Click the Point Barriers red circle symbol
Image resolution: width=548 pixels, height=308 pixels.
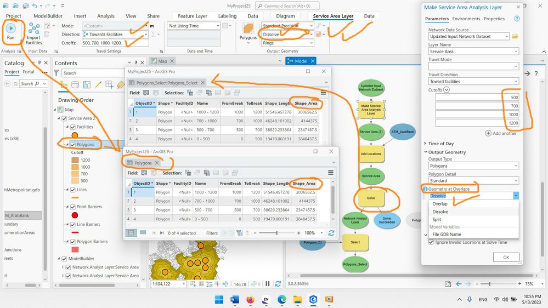pyautogui.click(x=75, y=215)
